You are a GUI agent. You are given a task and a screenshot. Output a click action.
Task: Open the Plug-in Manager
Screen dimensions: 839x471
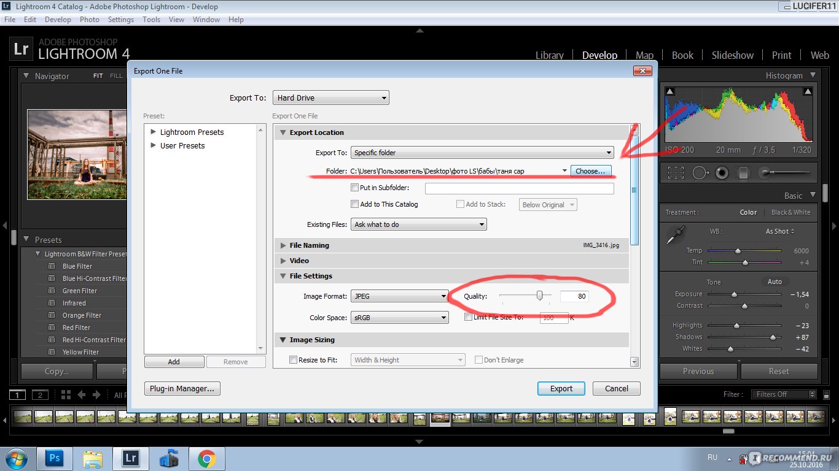click(182, 388)
